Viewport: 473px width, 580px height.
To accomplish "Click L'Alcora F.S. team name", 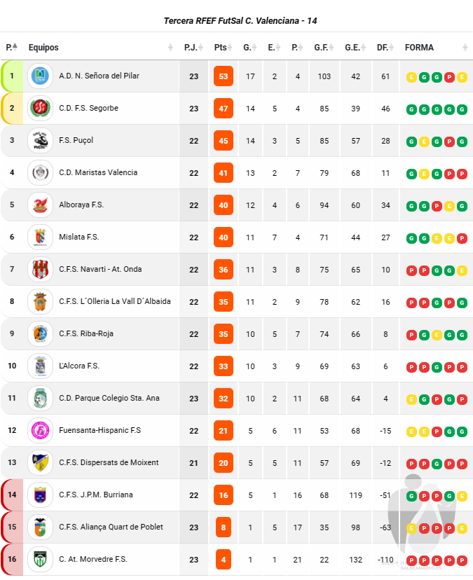I will coord(79,366).
